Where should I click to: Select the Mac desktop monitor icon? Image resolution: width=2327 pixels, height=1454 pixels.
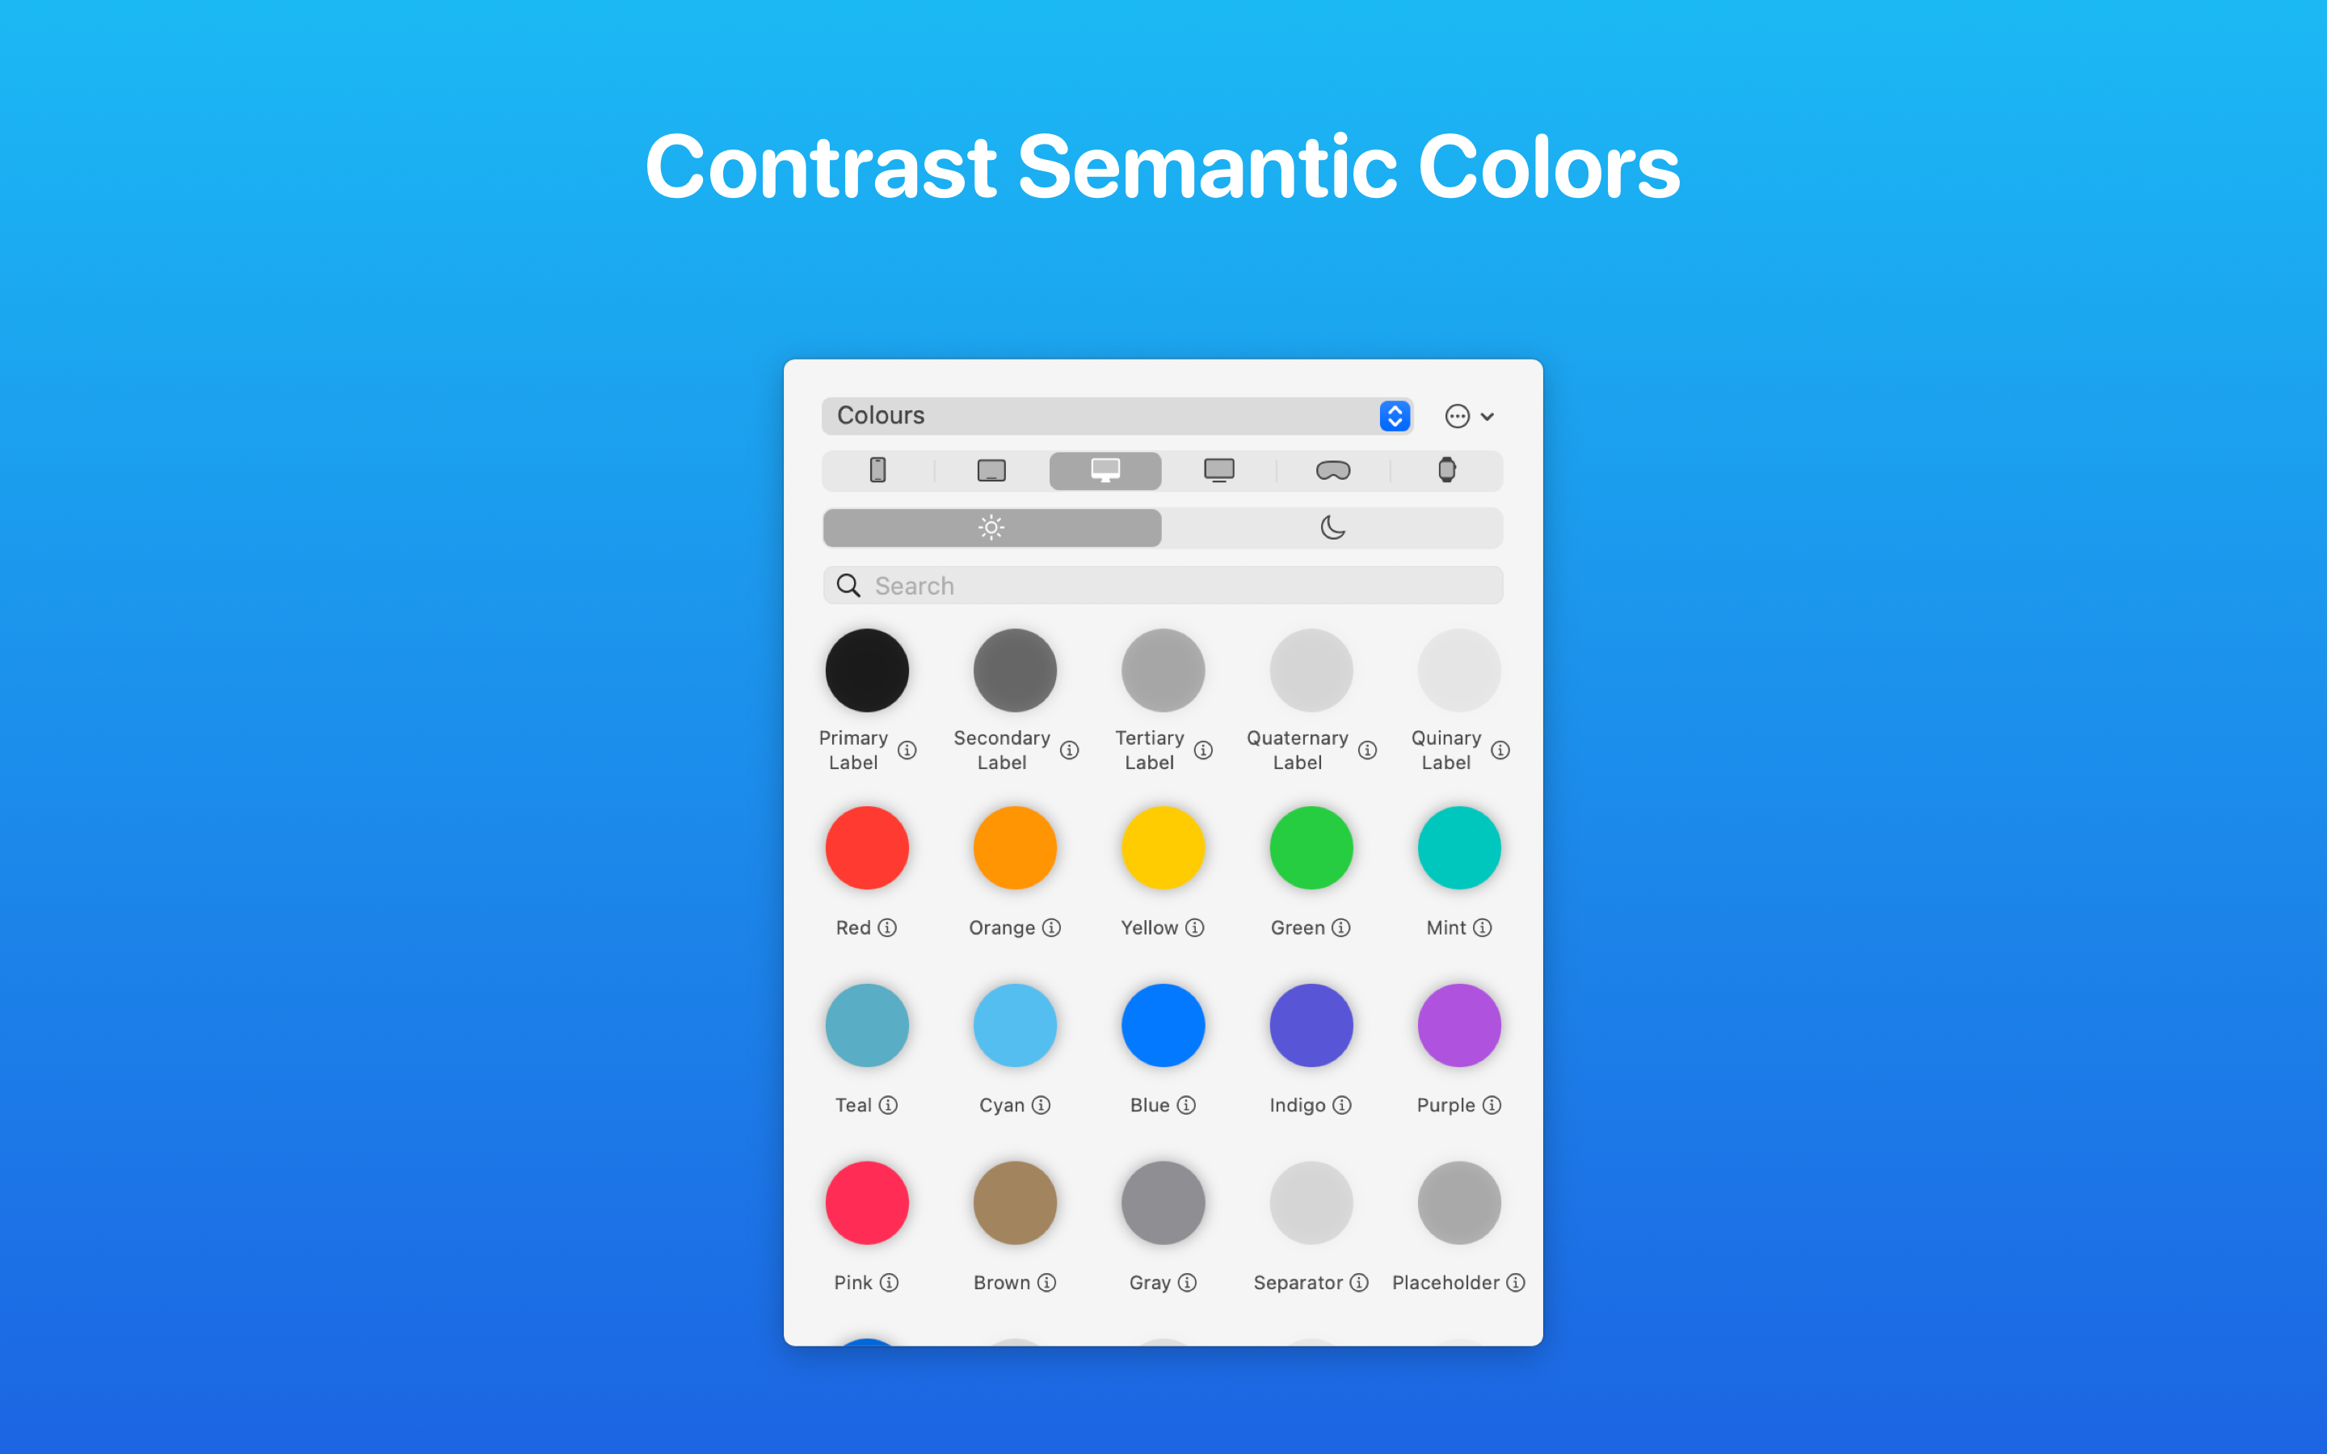click(x=1105, y=469)
